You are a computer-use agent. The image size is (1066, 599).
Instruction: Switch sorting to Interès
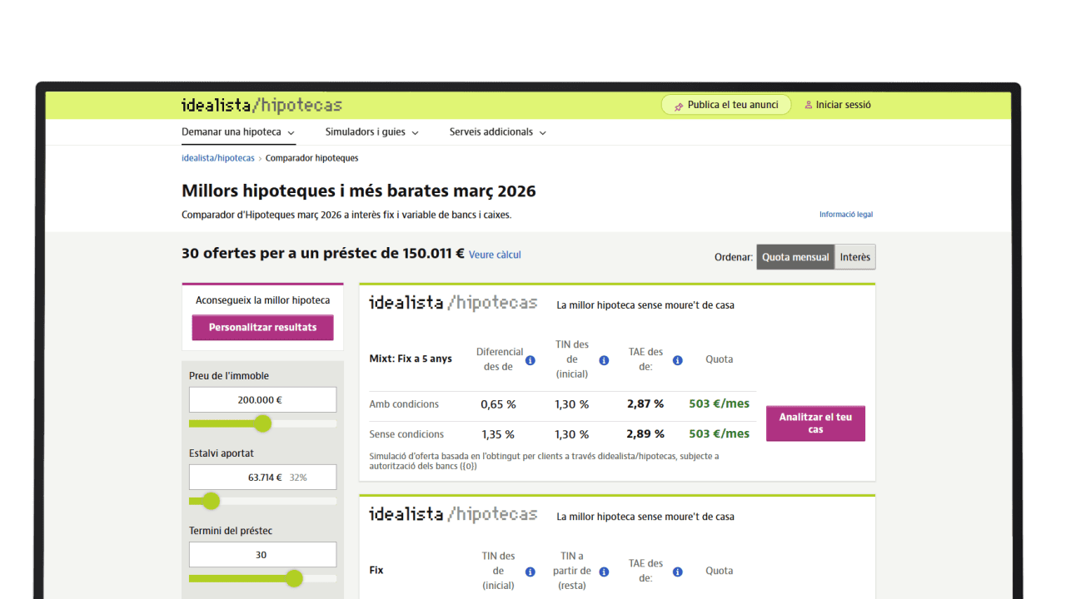(x=855, y=256)
